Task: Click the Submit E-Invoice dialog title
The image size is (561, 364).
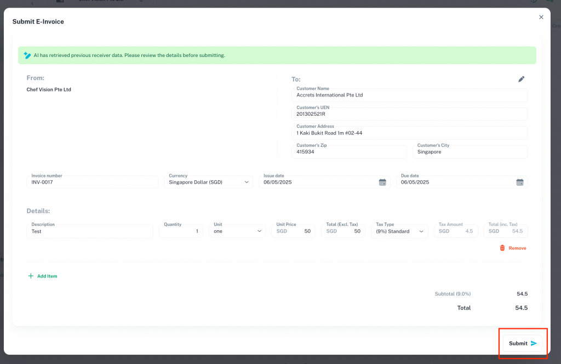Action: point(38,21)
